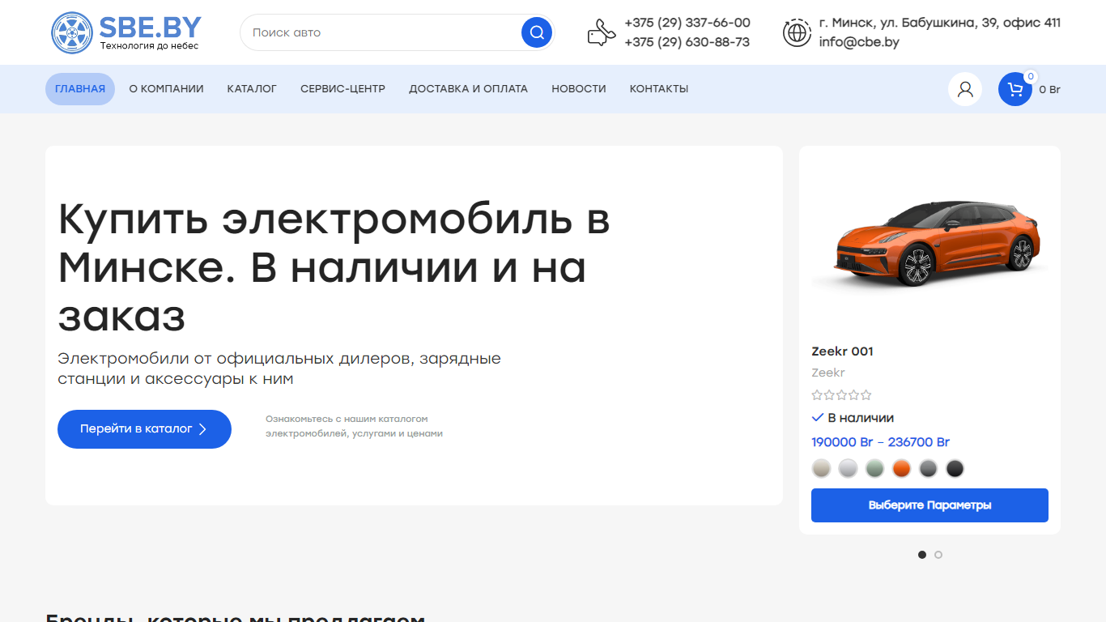Open the Каталог menu item
The image size is (1106, 622).
point(252,89)
